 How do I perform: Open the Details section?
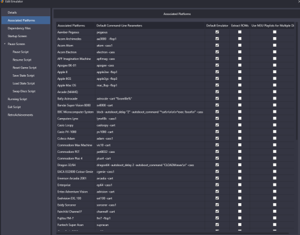click(12, 13)
